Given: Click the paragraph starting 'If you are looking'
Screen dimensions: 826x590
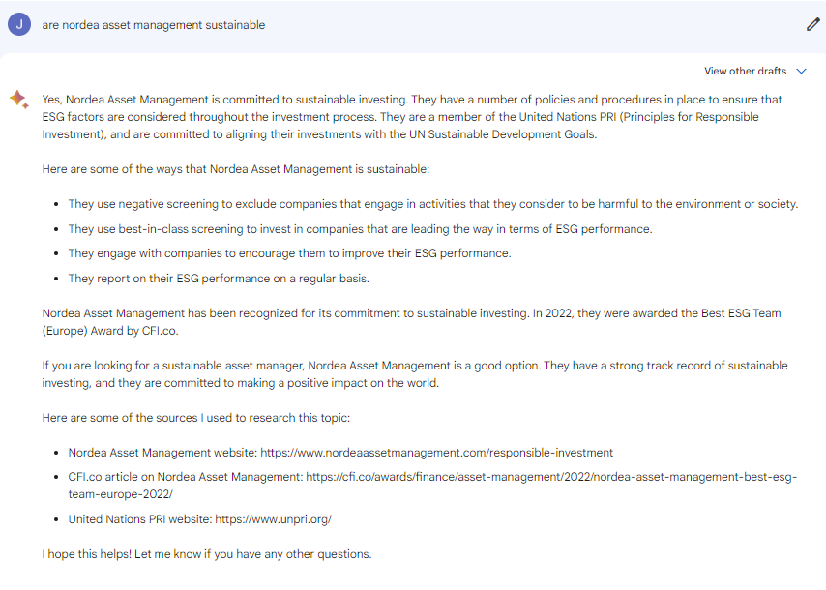Looking at the screenshot, I should coord(415,374).
